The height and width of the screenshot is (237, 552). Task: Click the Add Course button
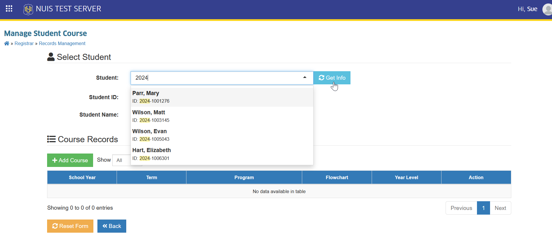click(x=70, y=160)
